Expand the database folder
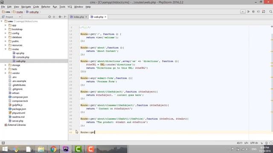This screenshot has height=153, width=273. coord(6,37)
